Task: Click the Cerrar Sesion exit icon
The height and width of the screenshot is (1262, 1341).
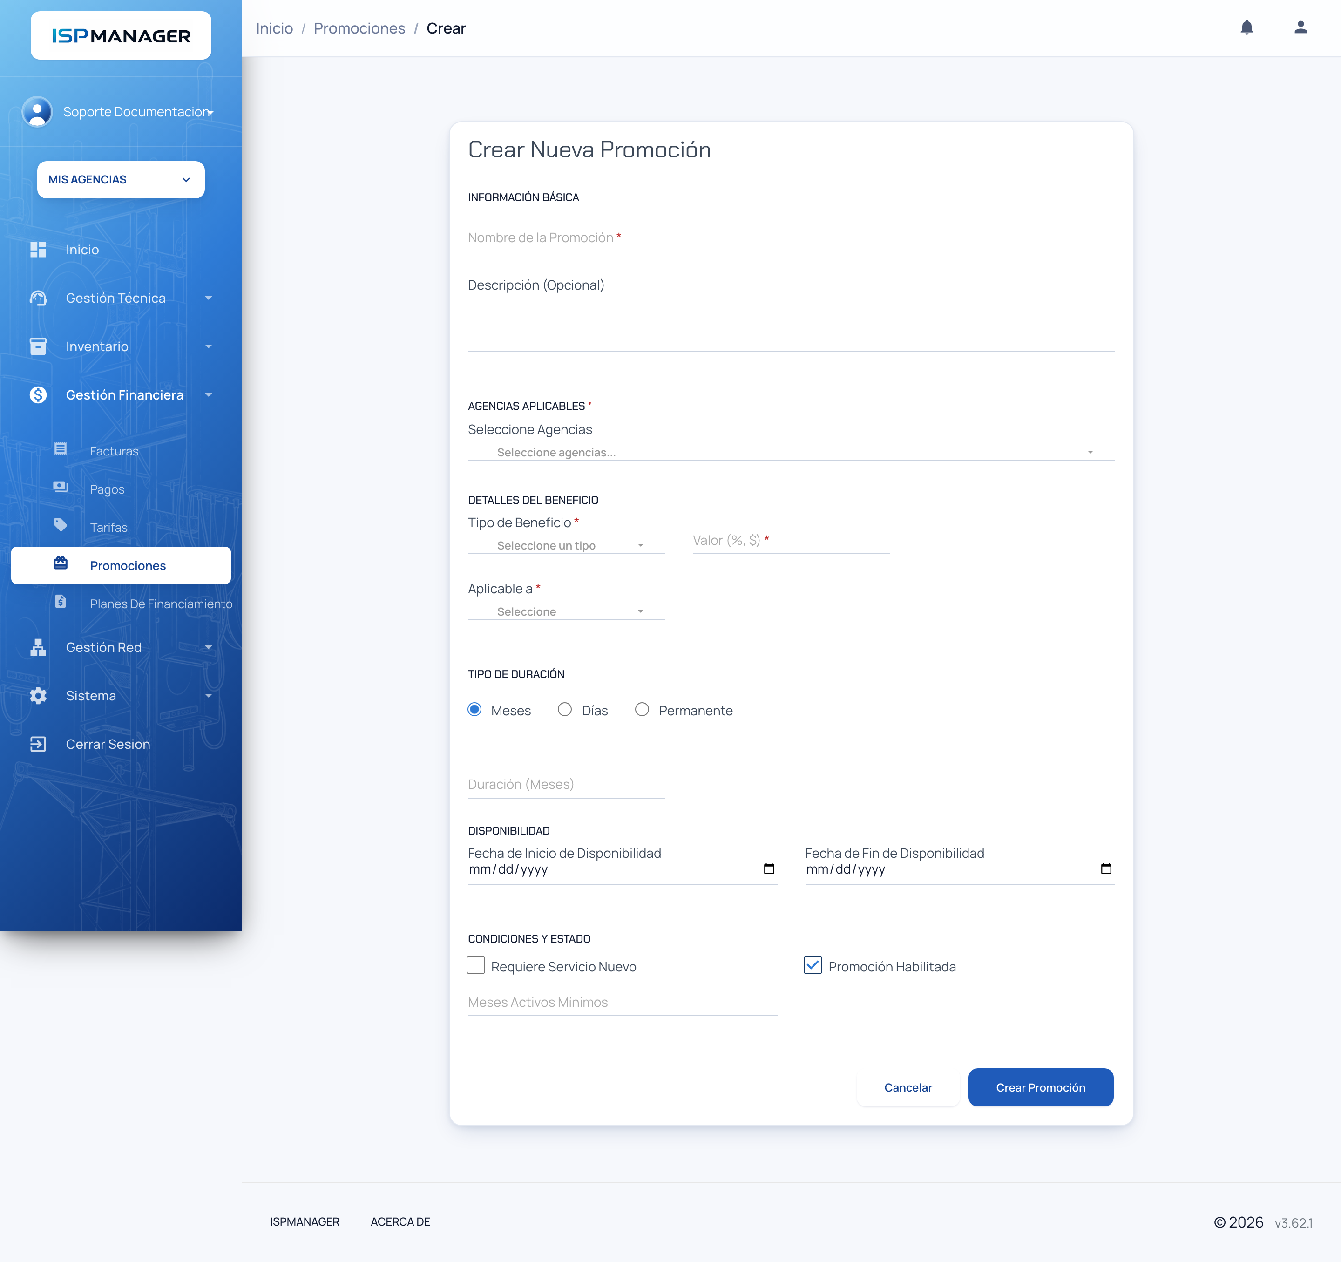Action: 39,745
